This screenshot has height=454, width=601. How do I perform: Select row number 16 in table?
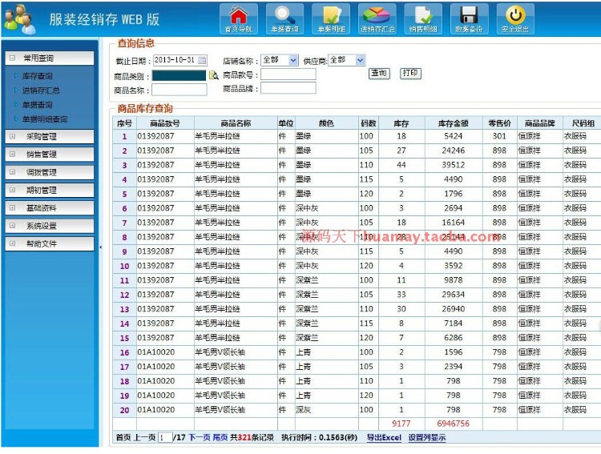(x=124, y=352)
